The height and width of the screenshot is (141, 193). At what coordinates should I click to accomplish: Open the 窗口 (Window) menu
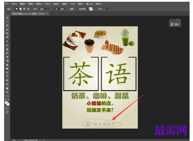click(x=90, y=4)
